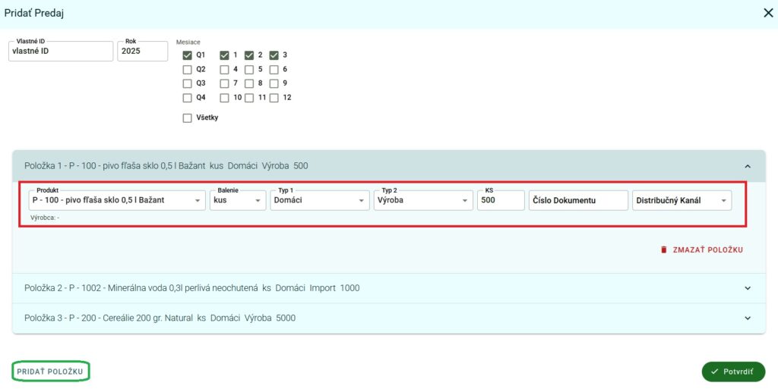Viewport: 778px width, 389px height.
Task: Collapse Položka 1 using the chevron
Action: click(x=747, y=166)
